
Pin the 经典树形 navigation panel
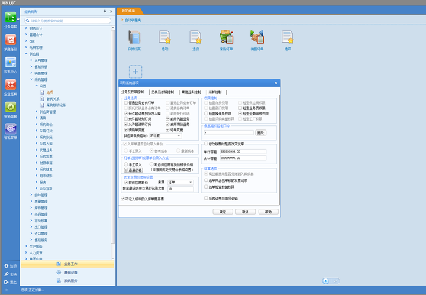105,11
